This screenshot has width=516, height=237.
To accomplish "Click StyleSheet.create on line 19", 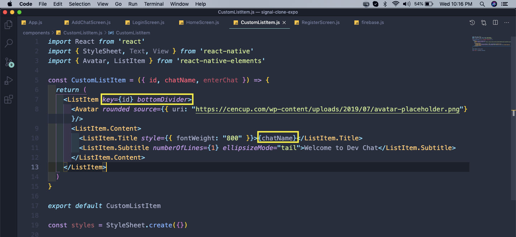I will click(x=139, y=225).
